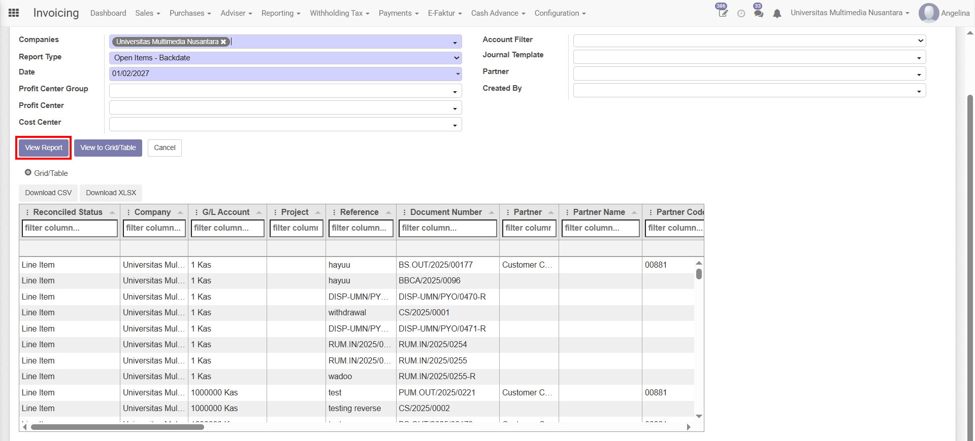Open the Withholding Tax menu
This screenshot has width=975, height=441.
339,13
